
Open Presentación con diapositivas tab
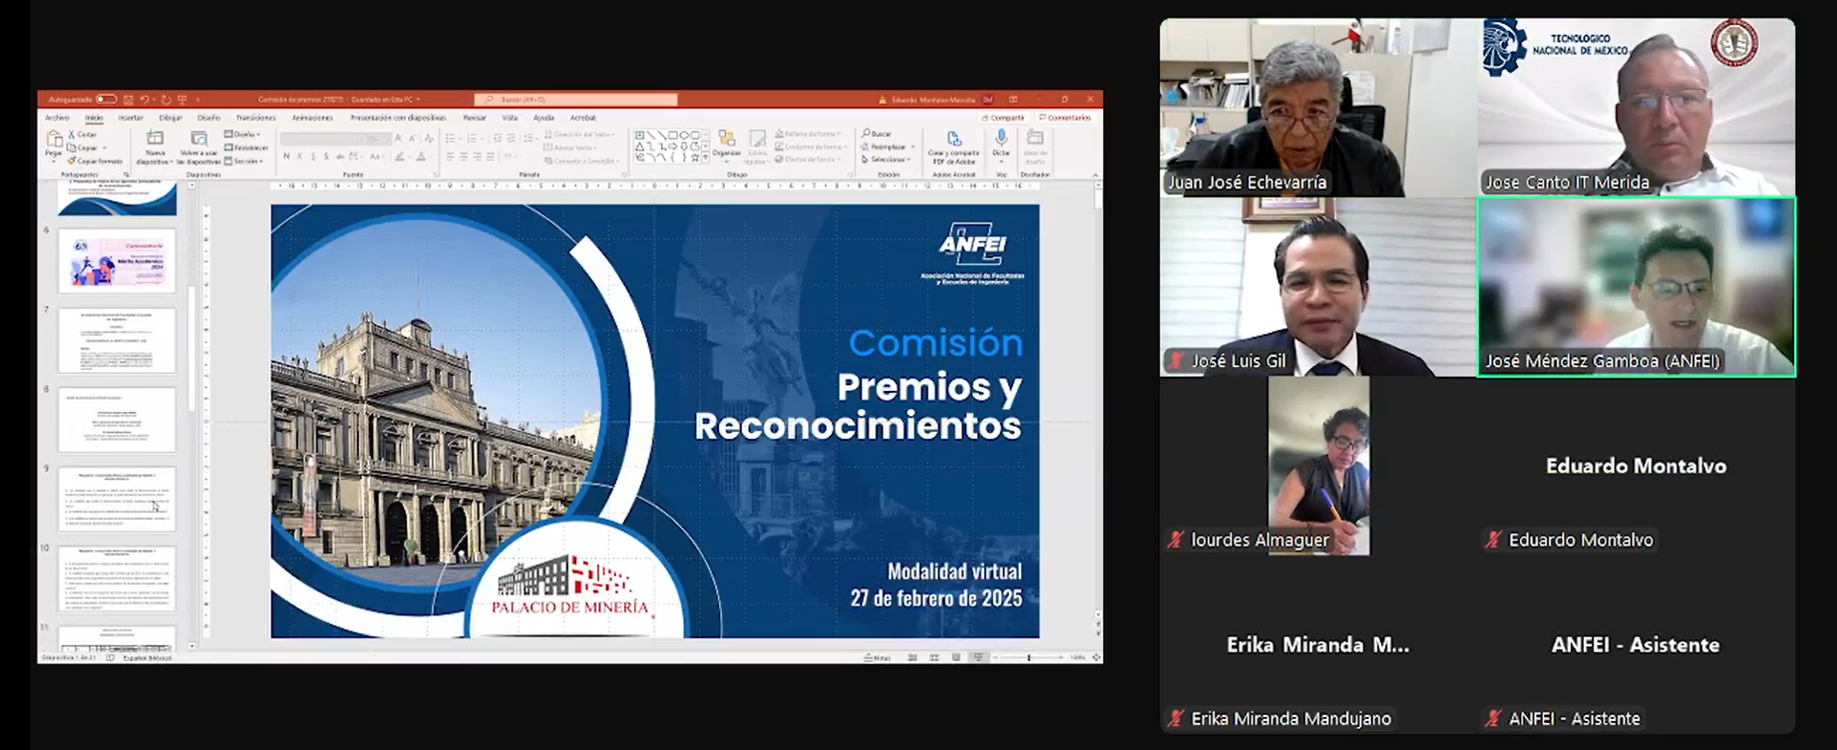coord(398,118)
